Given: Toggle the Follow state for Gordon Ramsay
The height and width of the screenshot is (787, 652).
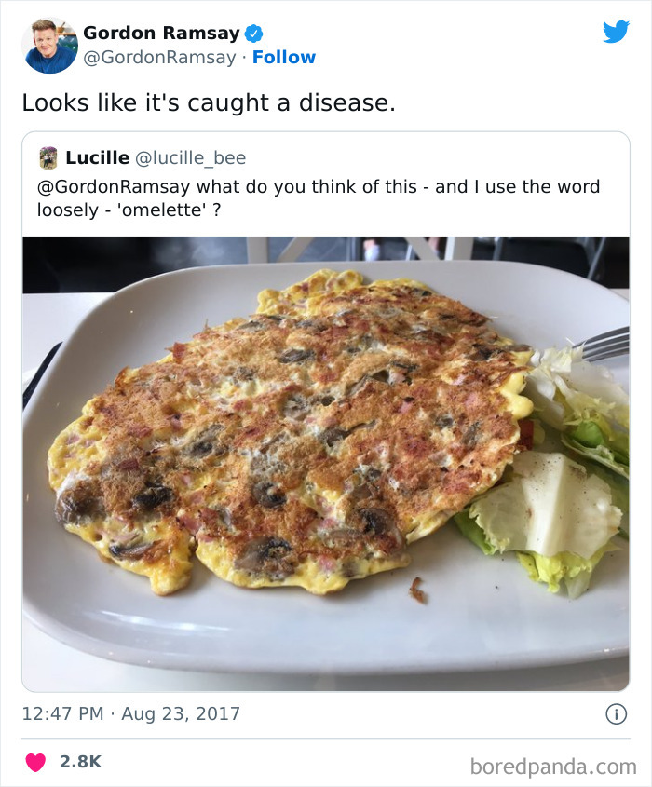Looking at the screenshot, I should 285,57.
